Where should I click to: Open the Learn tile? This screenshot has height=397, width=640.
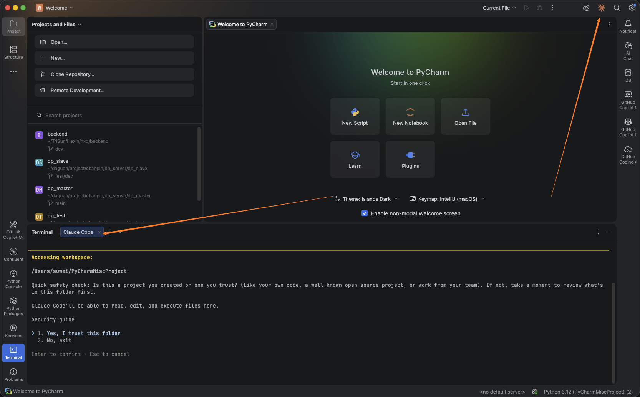[355, 159]
